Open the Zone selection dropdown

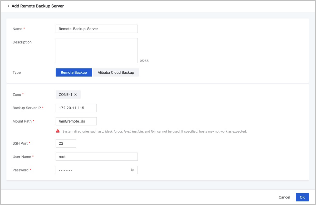tap(92, 94)
